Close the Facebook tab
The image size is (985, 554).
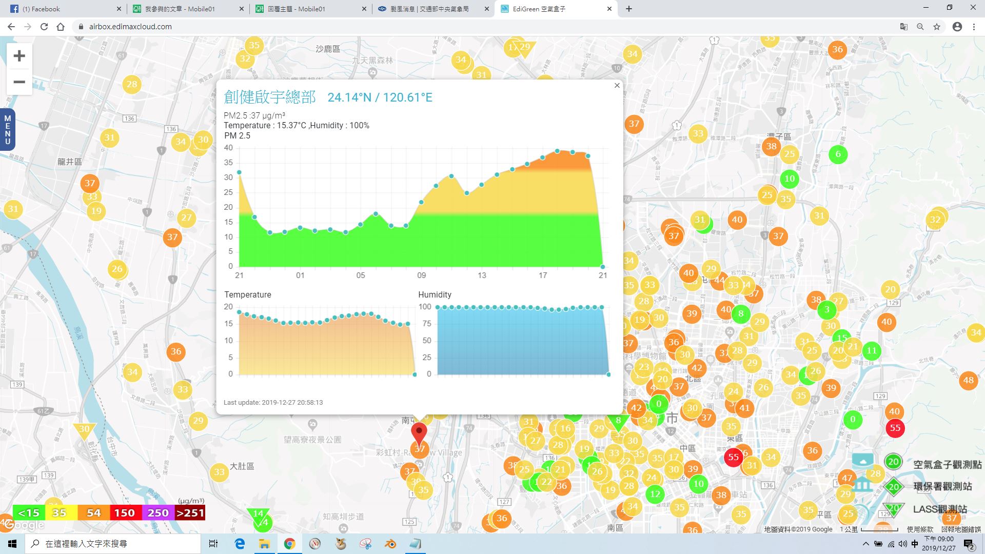[119, 9]
